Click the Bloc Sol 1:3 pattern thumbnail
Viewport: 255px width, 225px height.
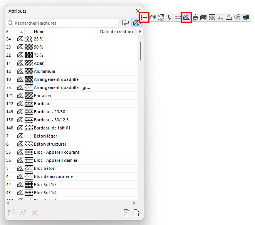pyautogui.click(x=29, y=185)
